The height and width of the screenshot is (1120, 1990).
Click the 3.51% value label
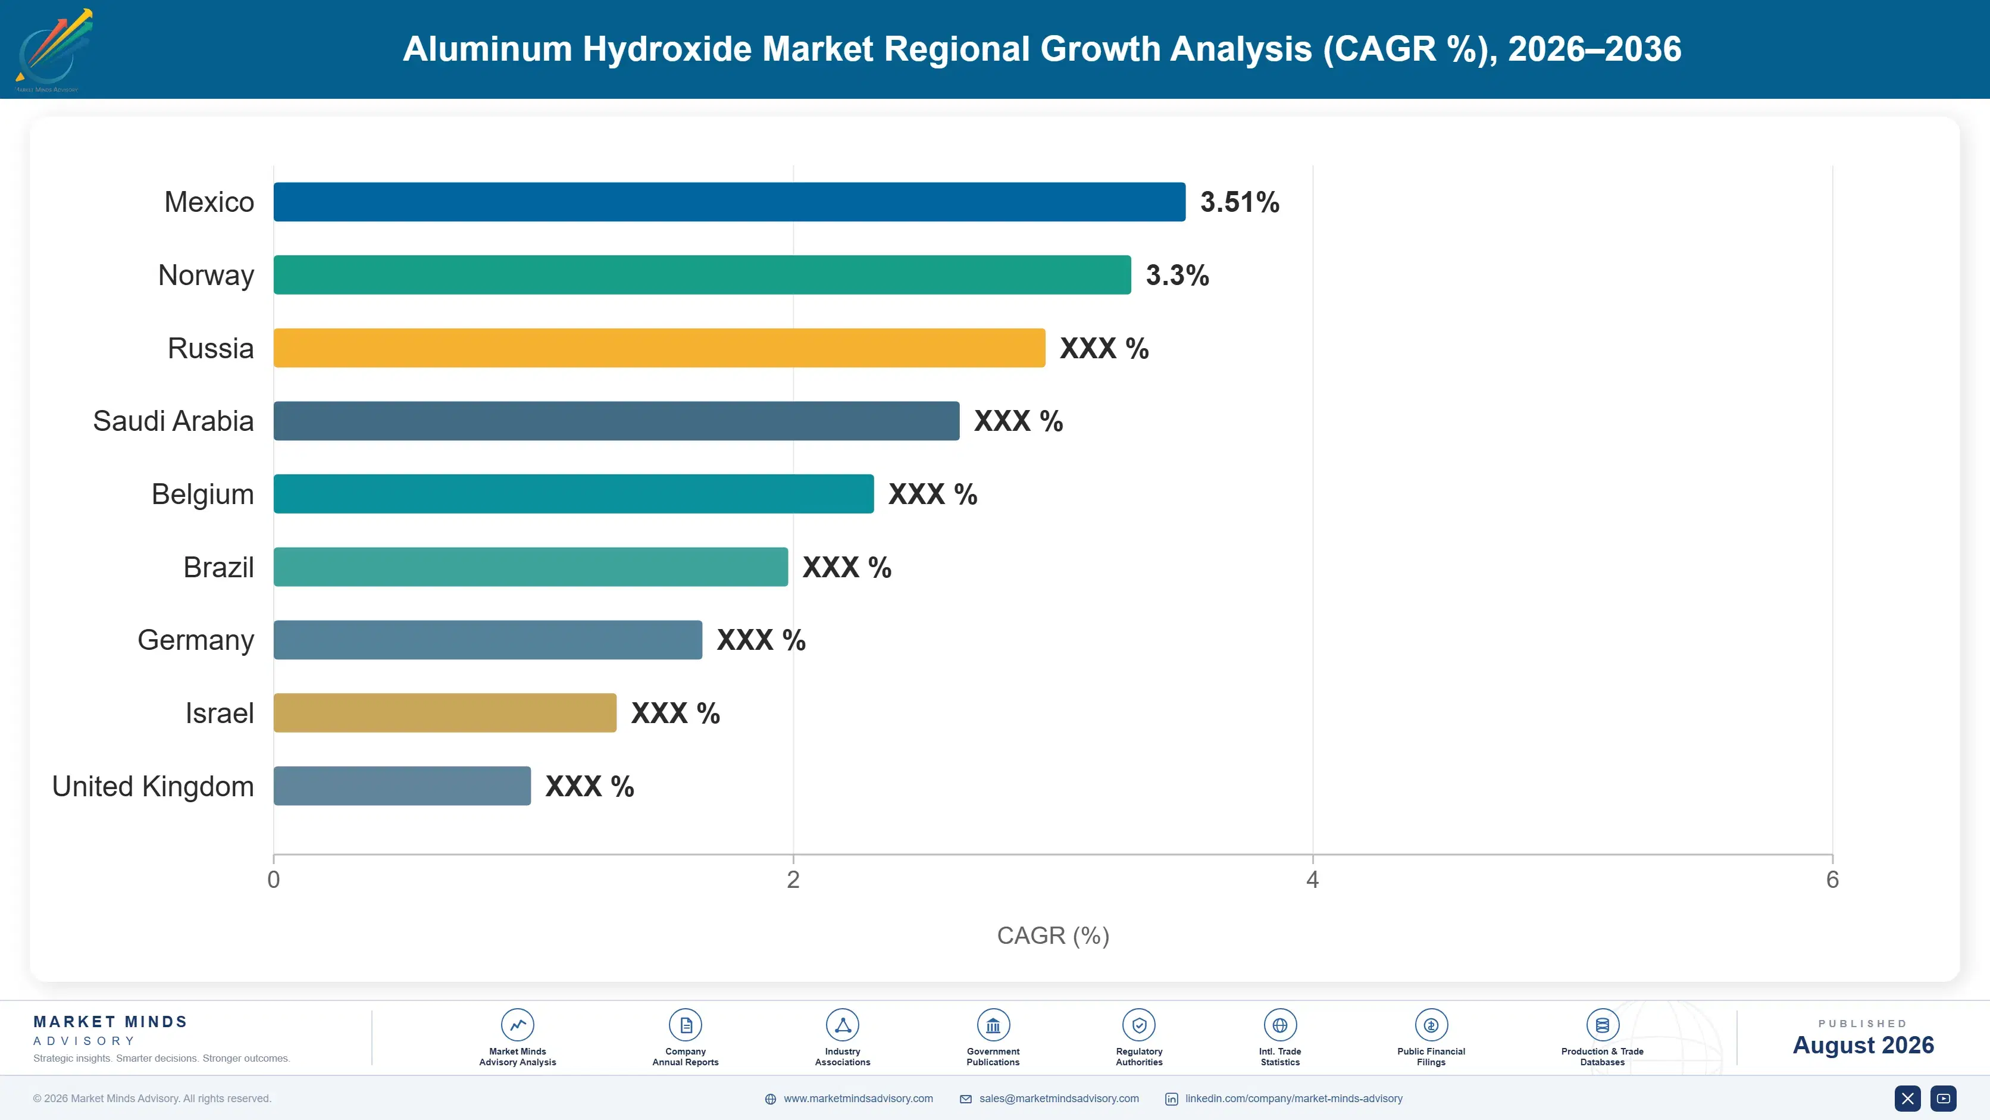(1239, 202)
